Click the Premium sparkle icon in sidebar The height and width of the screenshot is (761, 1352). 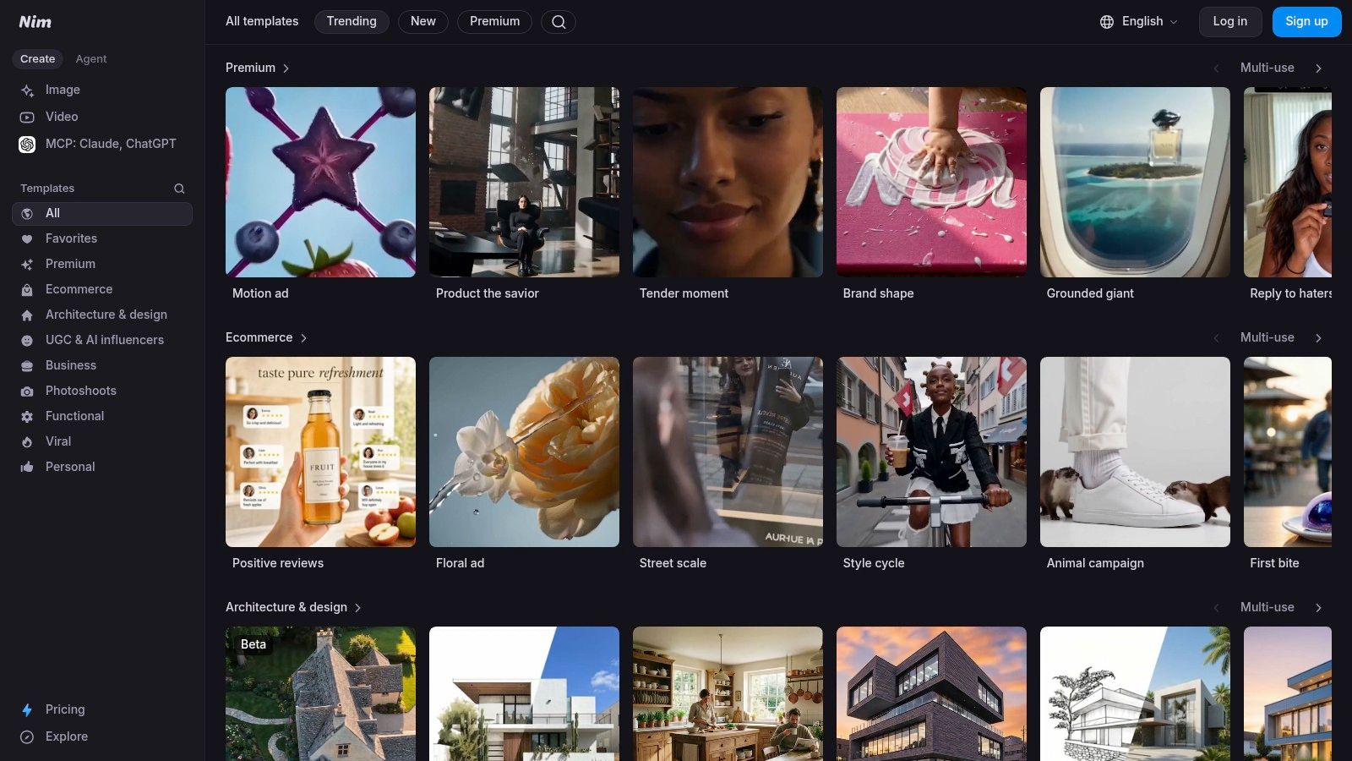27,265
